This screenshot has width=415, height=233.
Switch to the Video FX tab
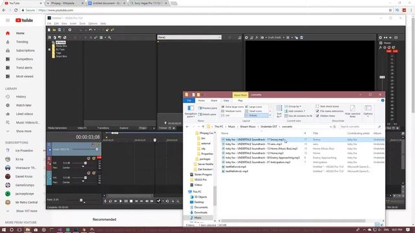(82, 128)
